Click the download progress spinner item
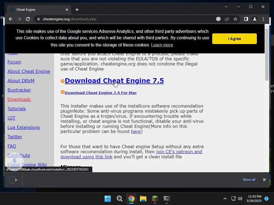Screen dimensions: 274x205 [12, 180]
